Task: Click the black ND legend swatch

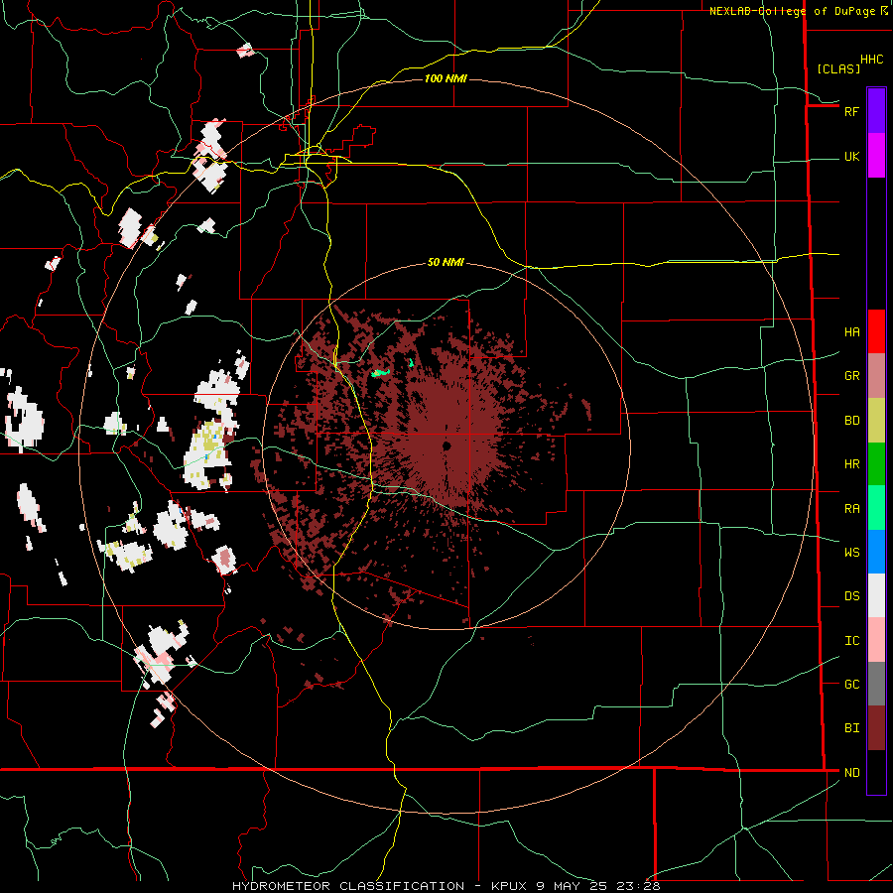Action: click(876, 772)
